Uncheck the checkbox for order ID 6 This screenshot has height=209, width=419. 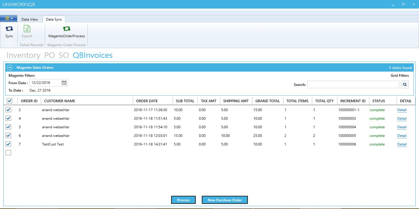click(8, 136)
